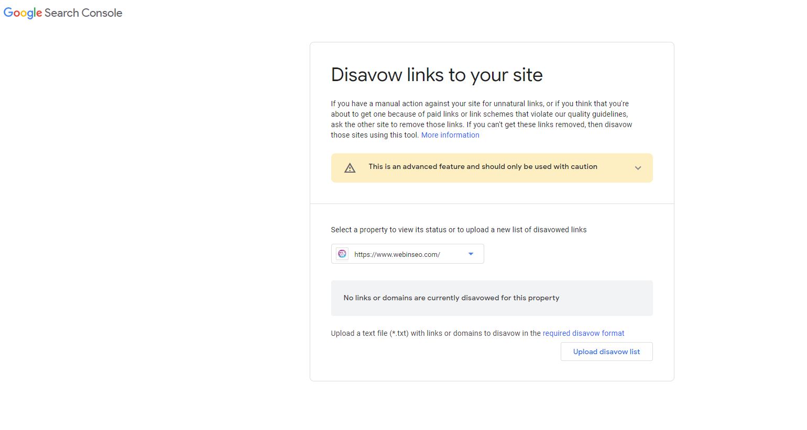807x430 pixels.
Task: Click the 'No links or domains' status message
Action: pyautogui.click(x=451, y=298)
